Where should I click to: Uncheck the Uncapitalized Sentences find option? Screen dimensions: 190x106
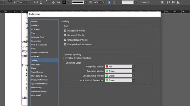point(65,44)
